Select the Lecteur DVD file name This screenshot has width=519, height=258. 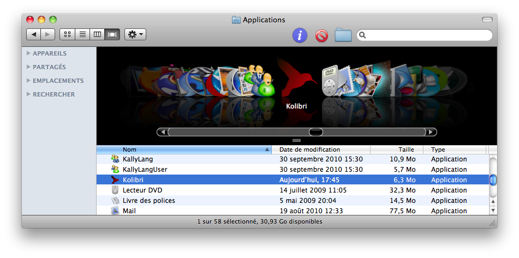click(142, 190)
